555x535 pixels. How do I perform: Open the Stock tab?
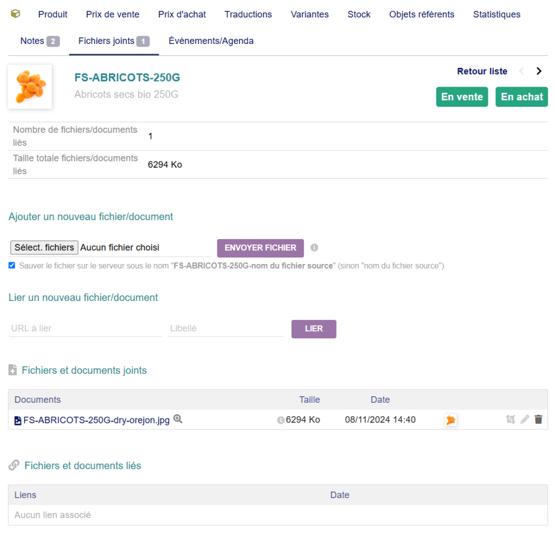click(359, 15)
